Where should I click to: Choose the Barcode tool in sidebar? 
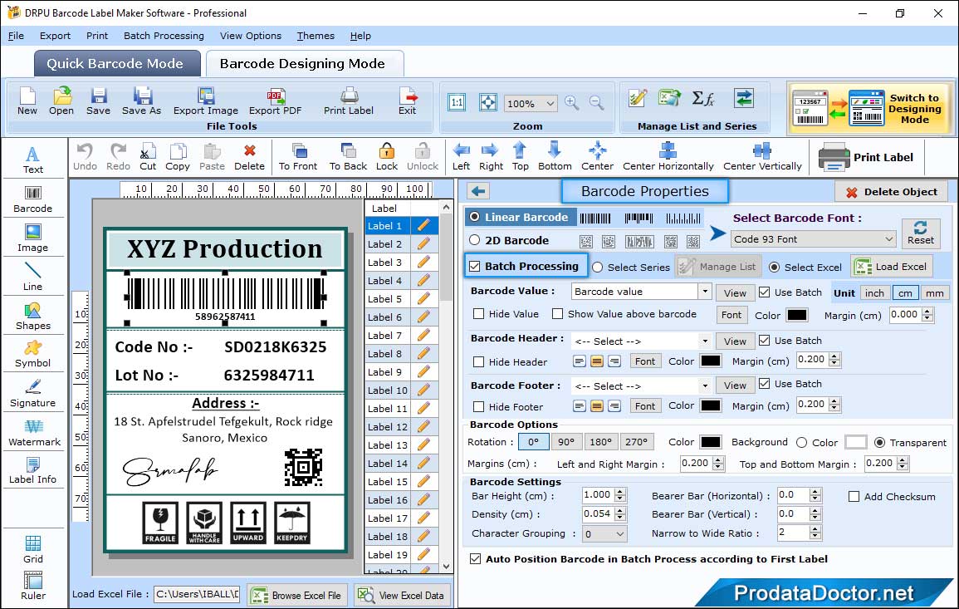tap(33, 199)
